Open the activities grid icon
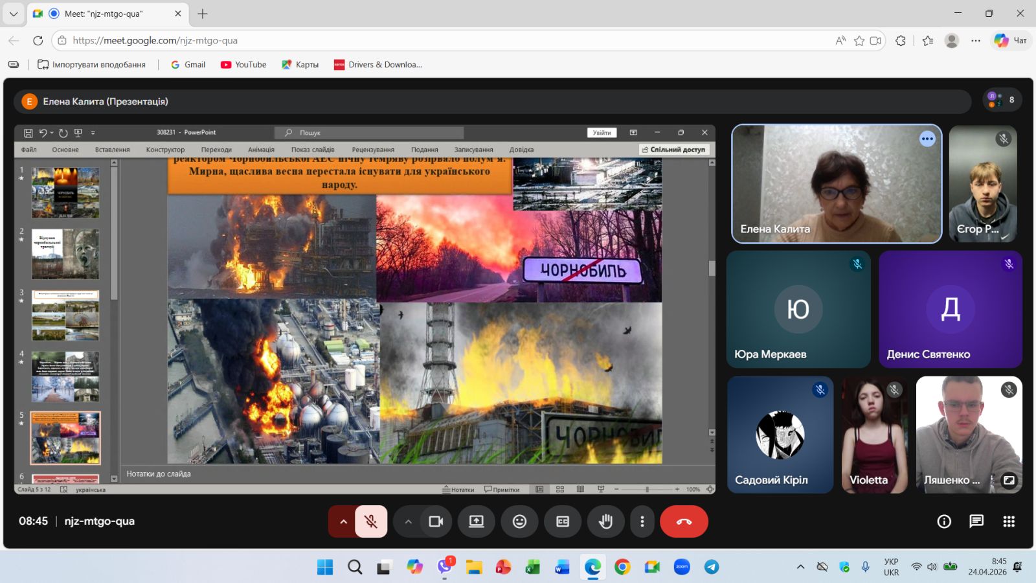The height and width of the screenshot is (583, 1036). coord(1009,521)
